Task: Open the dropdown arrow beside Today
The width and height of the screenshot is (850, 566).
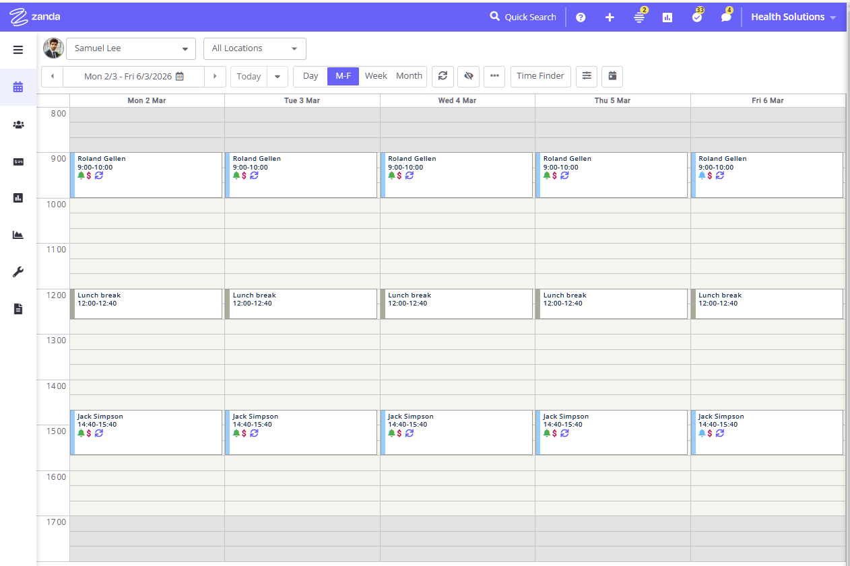Action: 277,77
